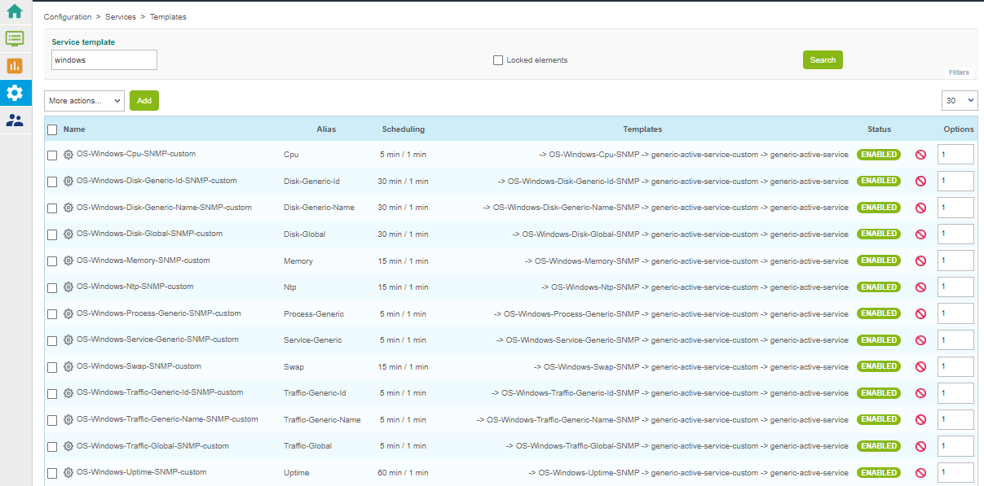This screenshot has width=984, height=486.
Task: Open the Monitoring sidebar icon
Action: (15, 38)
